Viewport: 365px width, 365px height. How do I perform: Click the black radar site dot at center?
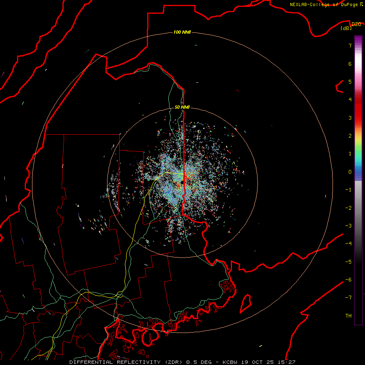click(182, 183)
